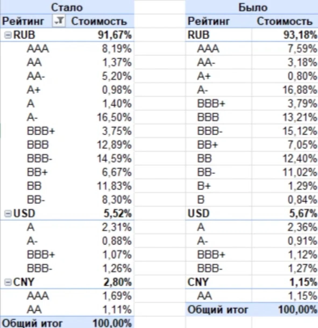
Task: Click the Рейтинг header in Было table
Action: pyautogui.click(x=209, y=21)
